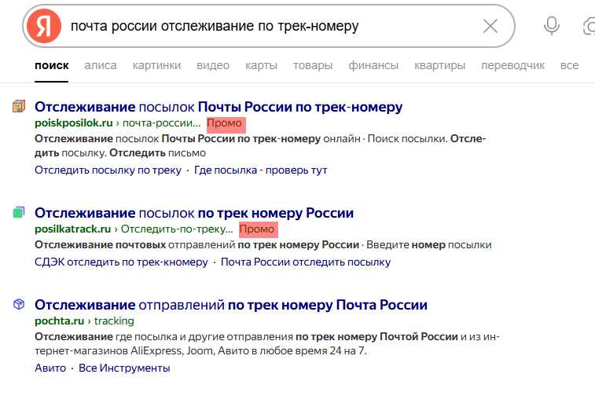
Task: Open 'СДЭК отследить по трек-кномеру' link
Action: click(121, 262)
